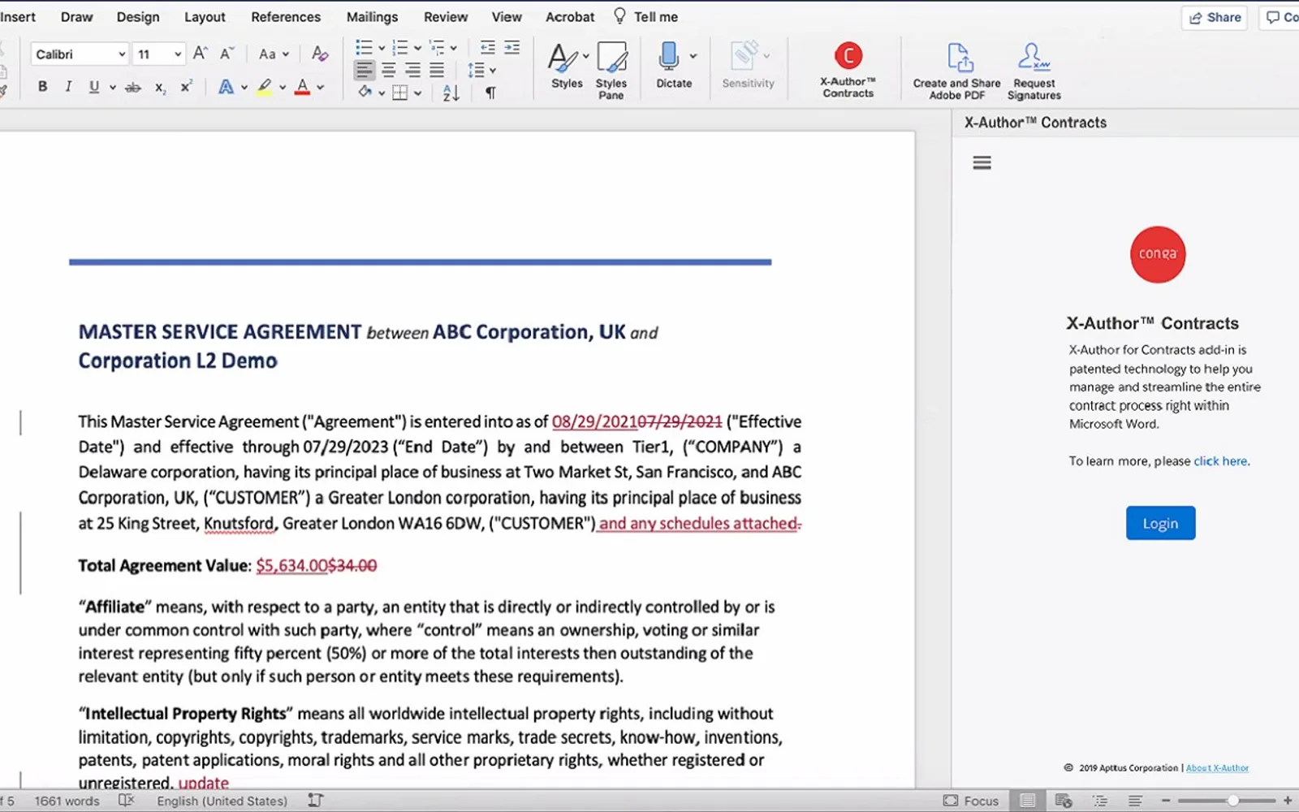
Task: Increase font size
Action: coord(201,54)
